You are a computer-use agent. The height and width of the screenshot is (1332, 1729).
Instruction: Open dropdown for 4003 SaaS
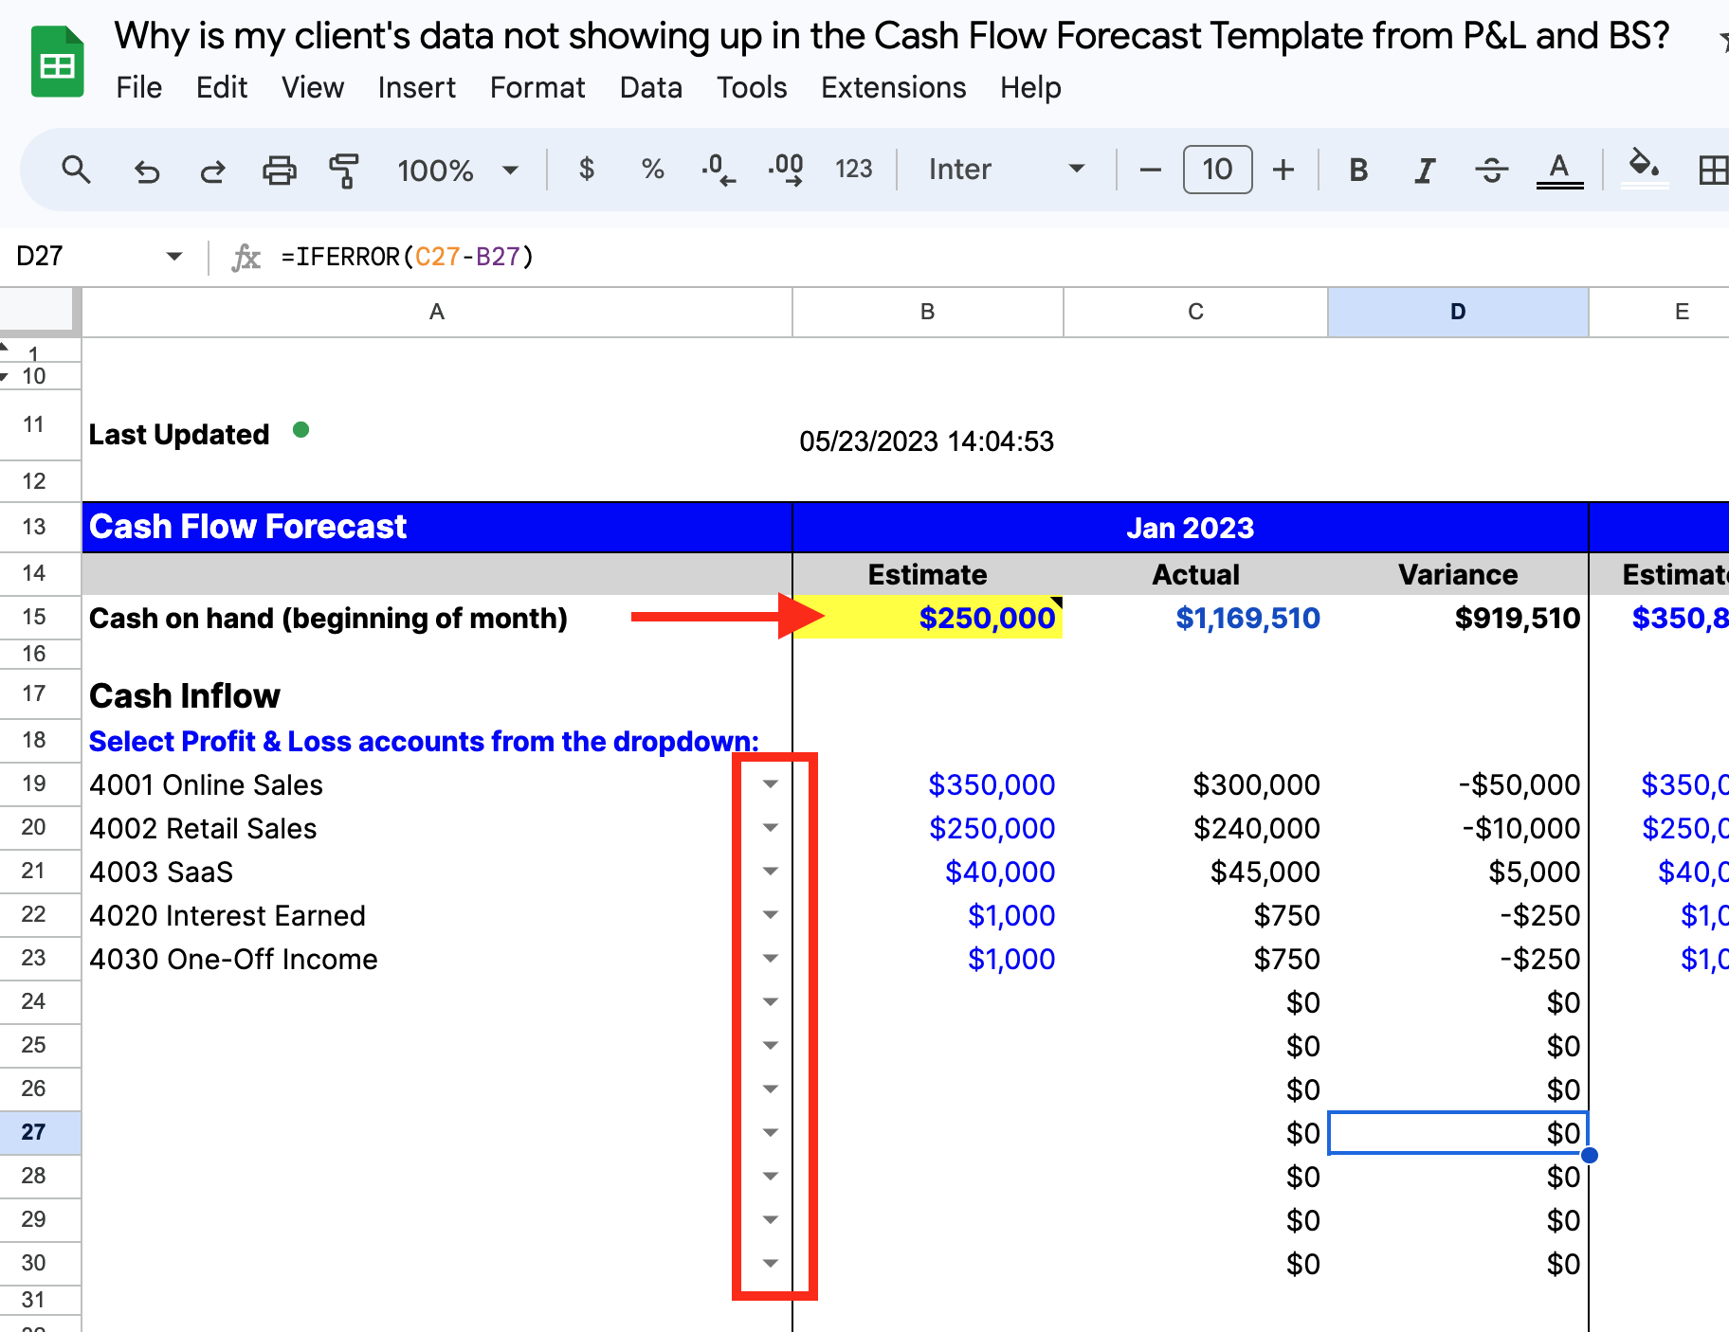click(x=770, y=872)
